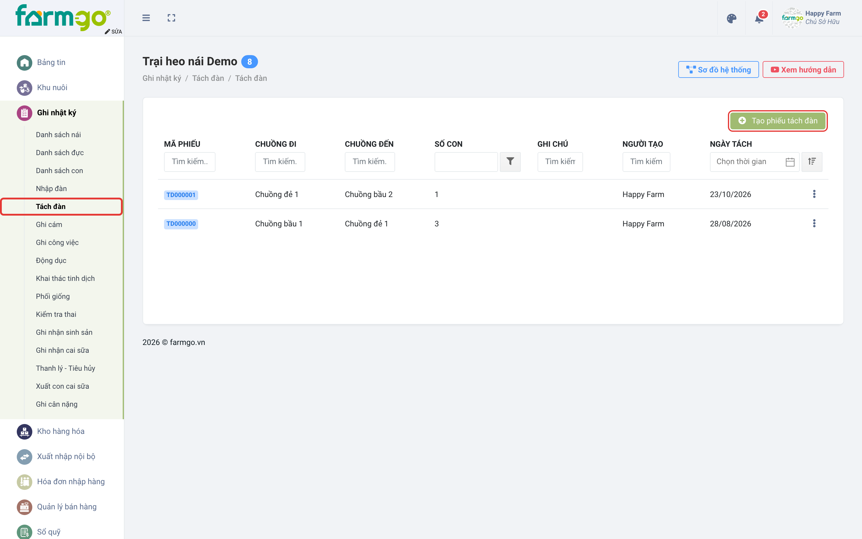Open Happy Farm user profile menu
Image resolution: width=862 pixels, height=539 pixels.
[x=811, y=18]
